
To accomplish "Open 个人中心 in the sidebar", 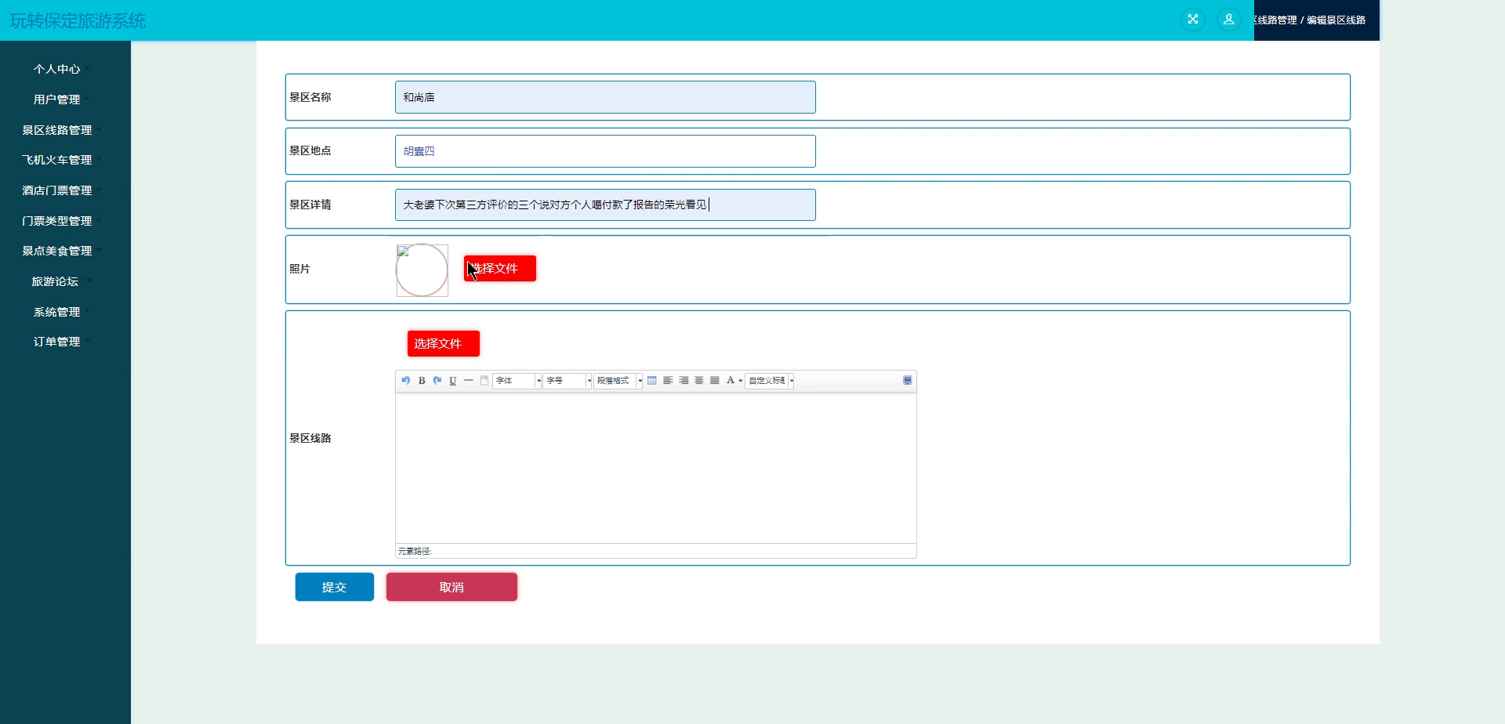I will tap(56, 69).
